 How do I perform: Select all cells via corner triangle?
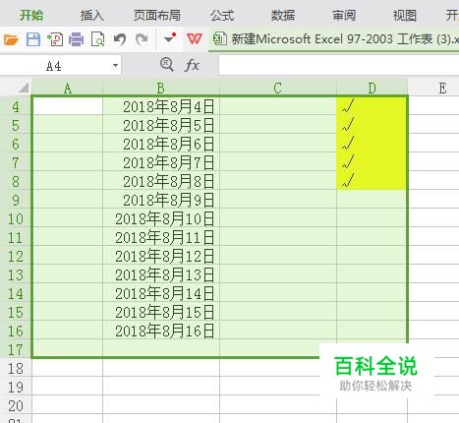[x=24, y=88]
